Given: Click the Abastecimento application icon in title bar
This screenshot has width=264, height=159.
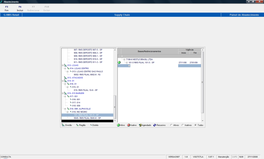Looking at the screenshot, I should (1, 2).
